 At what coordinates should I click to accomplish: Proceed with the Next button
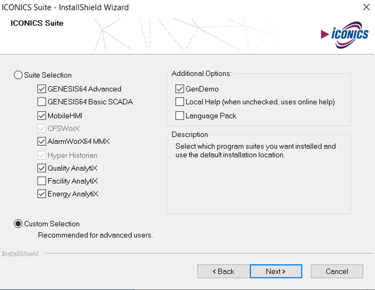[276, 271]
